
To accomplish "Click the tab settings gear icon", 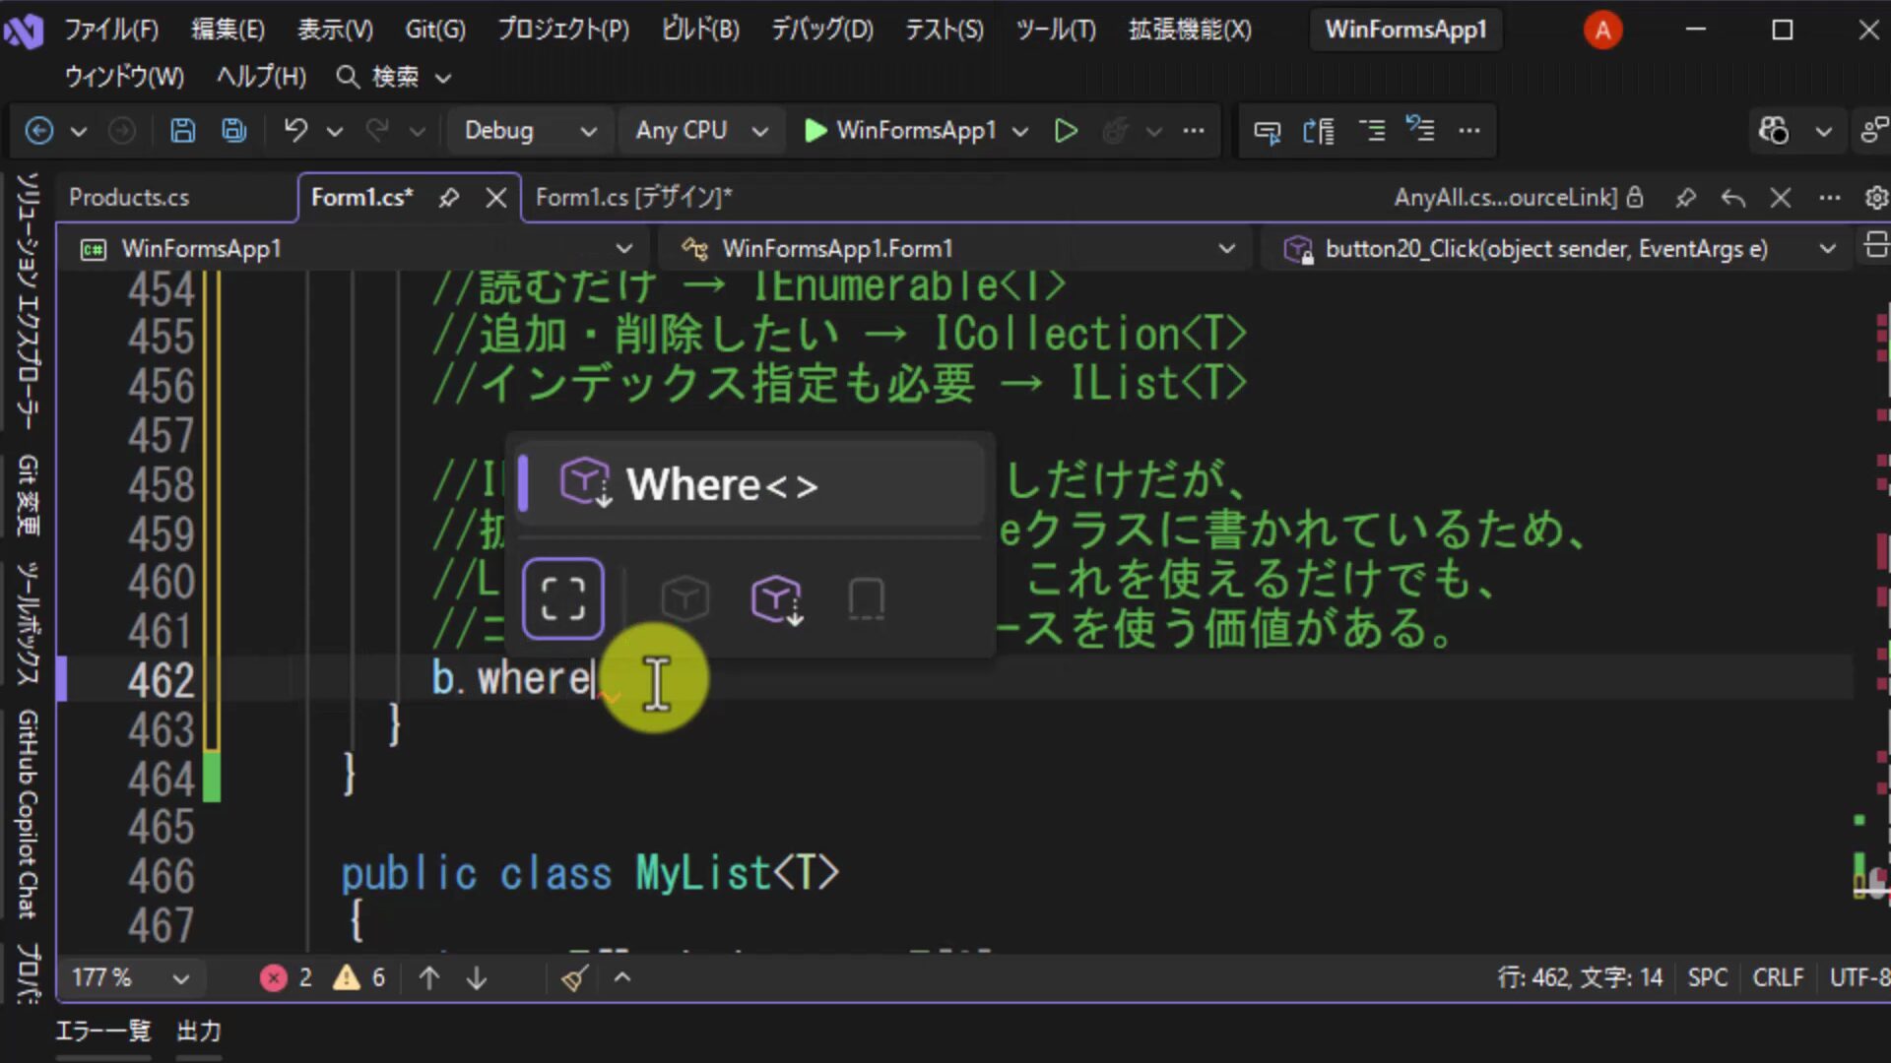I will click(1877, 198).
